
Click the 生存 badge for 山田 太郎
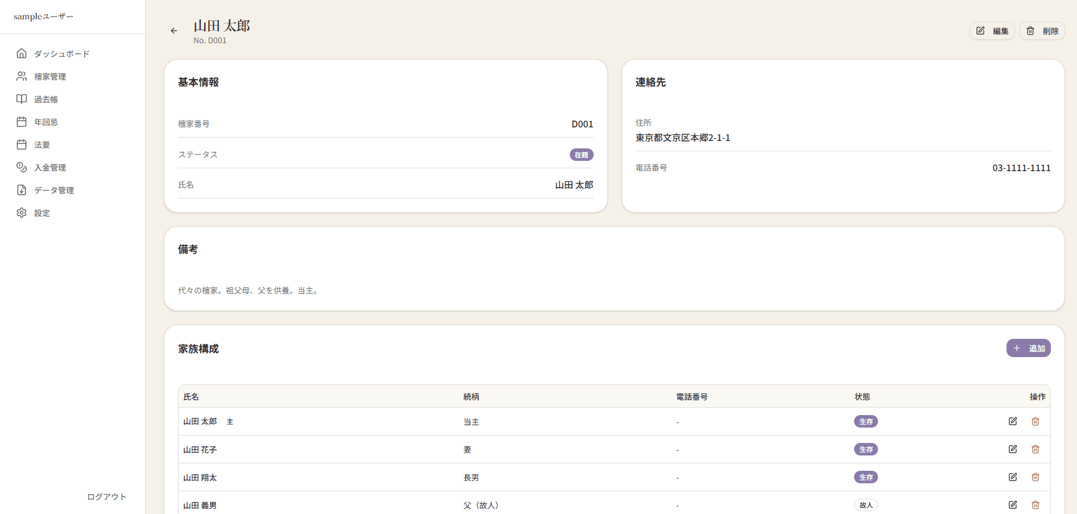click(x=866, y=421)
